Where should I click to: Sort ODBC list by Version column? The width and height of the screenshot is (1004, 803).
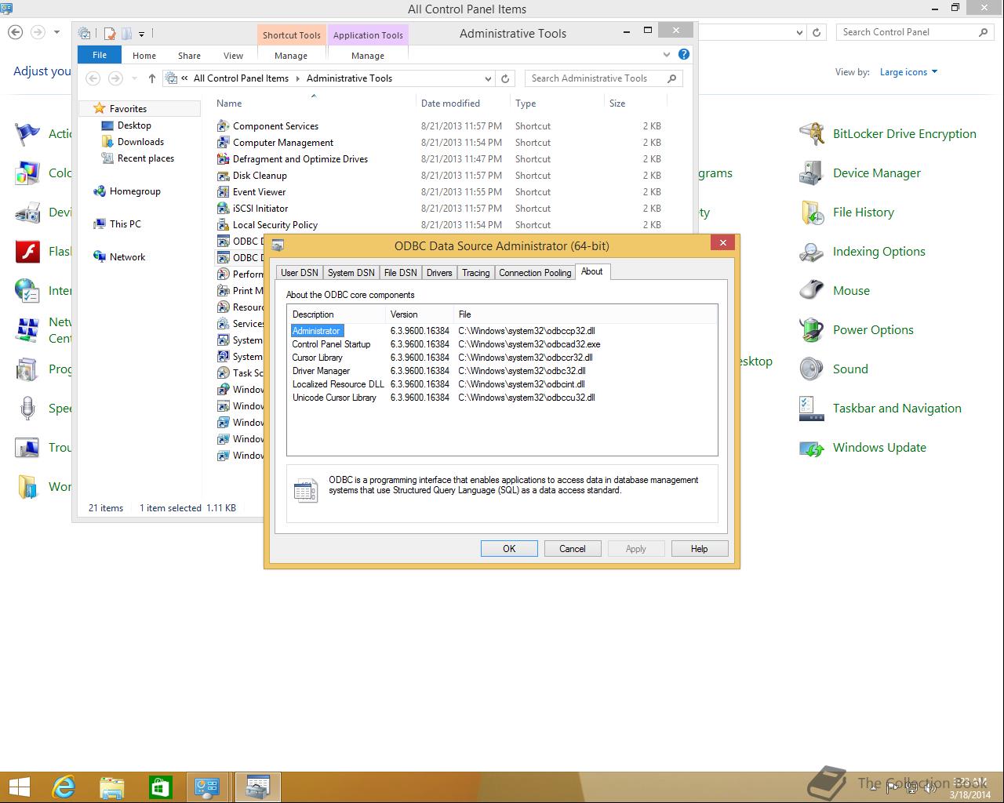pyautogui.click(x=419, y=314)
